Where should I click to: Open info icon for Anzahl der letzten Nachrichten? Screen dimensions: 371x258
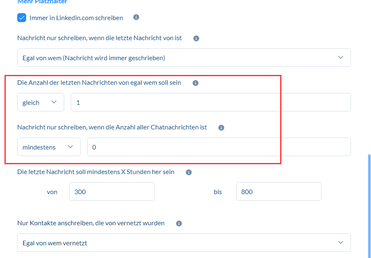pos(195,83)
